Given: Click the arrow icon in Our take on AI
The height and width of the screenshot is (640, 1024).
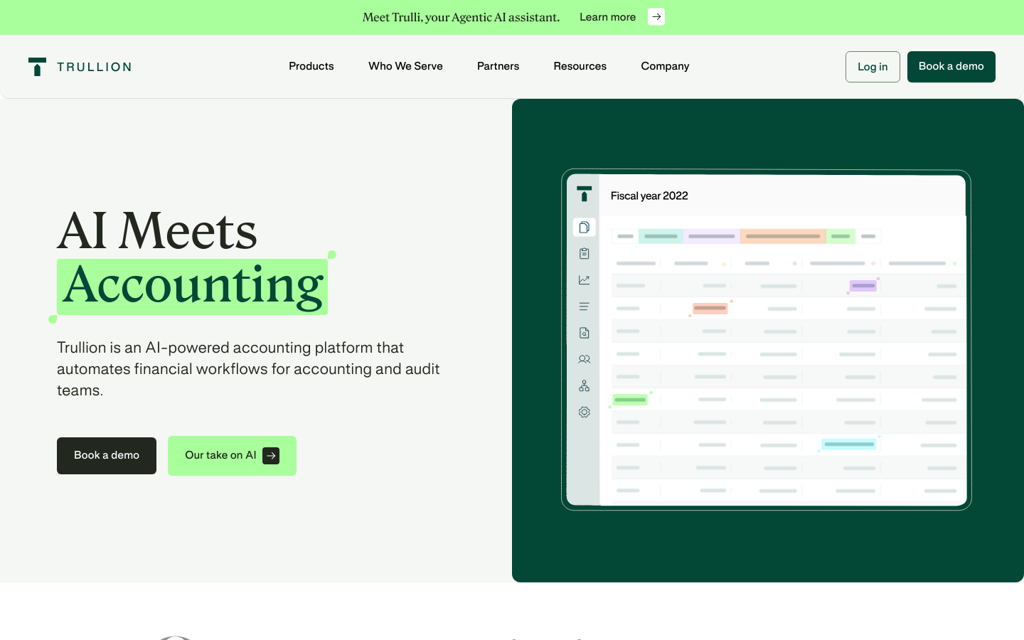Looking at the screenshot, I should 271,456.
